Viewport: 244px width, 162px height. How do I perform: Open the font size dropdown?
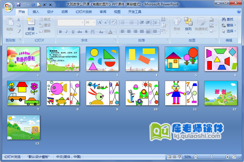[94, 23]
